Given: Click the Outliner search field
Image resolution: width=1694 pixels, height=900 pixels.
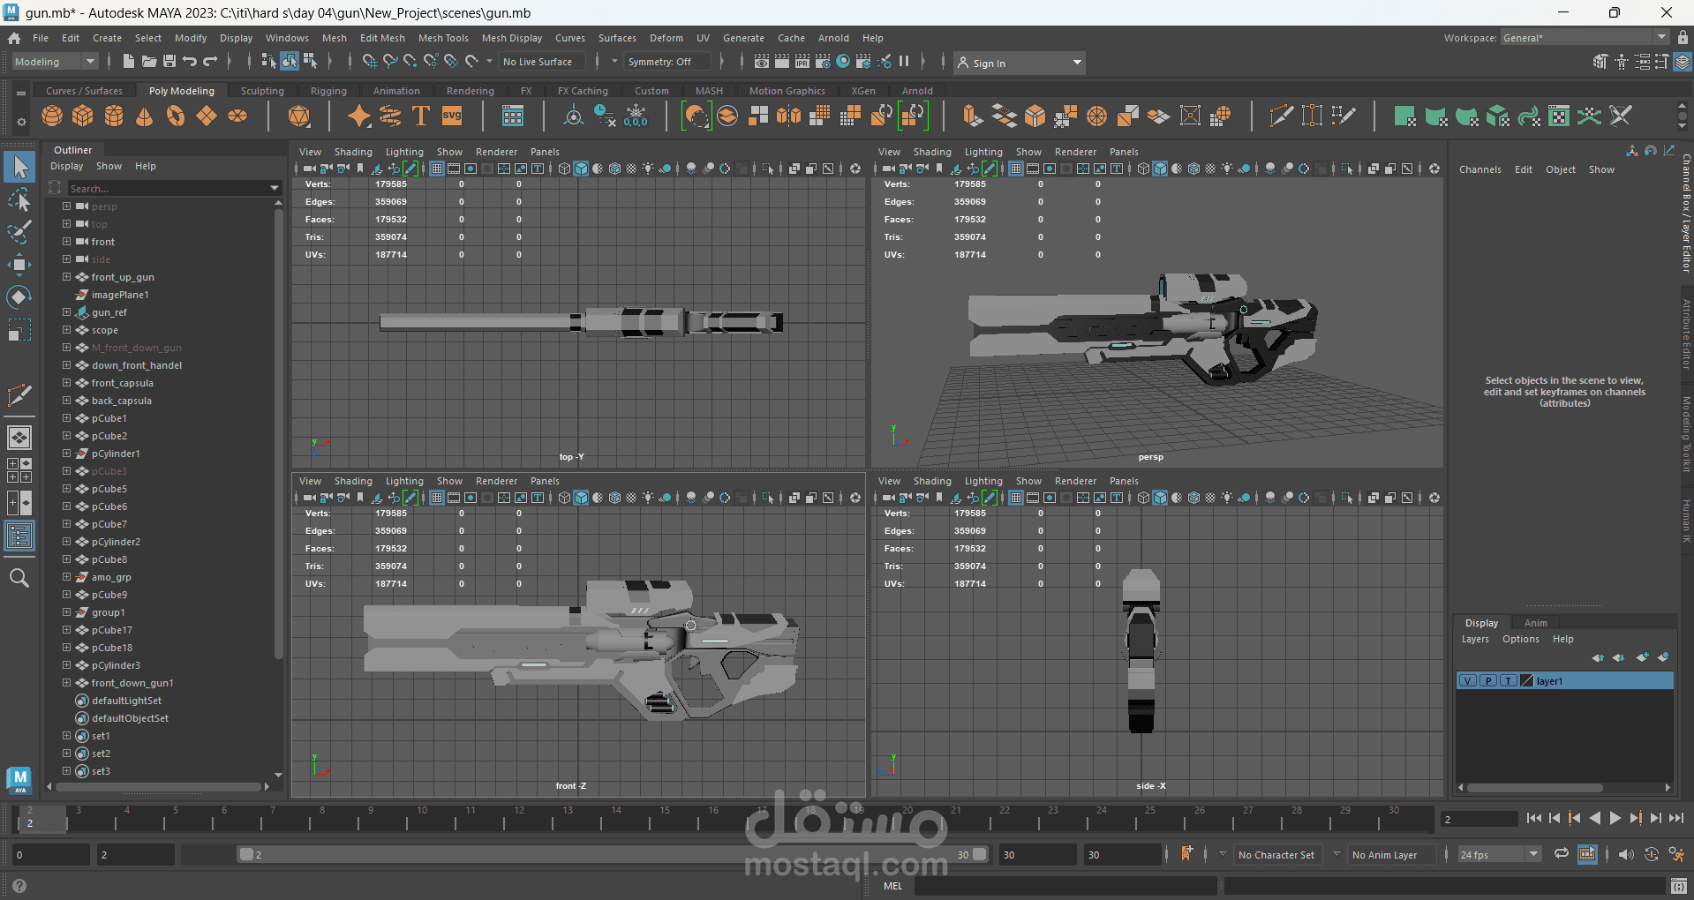Looking at the screenshot, I should (x=173, y=189).
